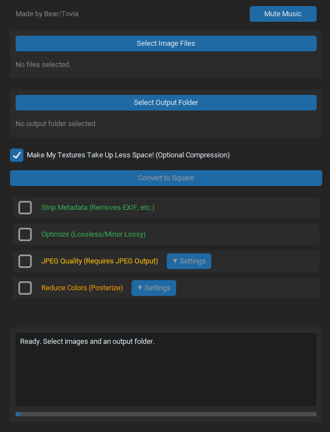
Task: Click the green 'Strip Metadata (Removes EXIF, etc.)' label
Action: [x=98, y=208]
